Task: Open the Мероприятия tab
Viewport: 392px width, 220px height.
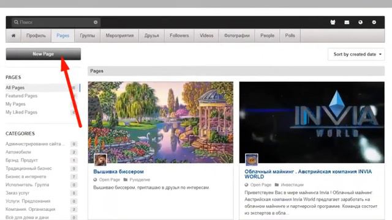Action: (x=119, y=35)
